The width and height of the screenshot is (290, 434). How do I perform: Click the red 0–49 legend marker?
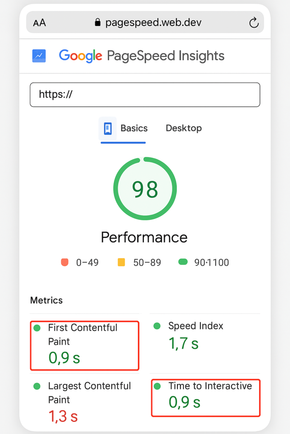[65, 262]
